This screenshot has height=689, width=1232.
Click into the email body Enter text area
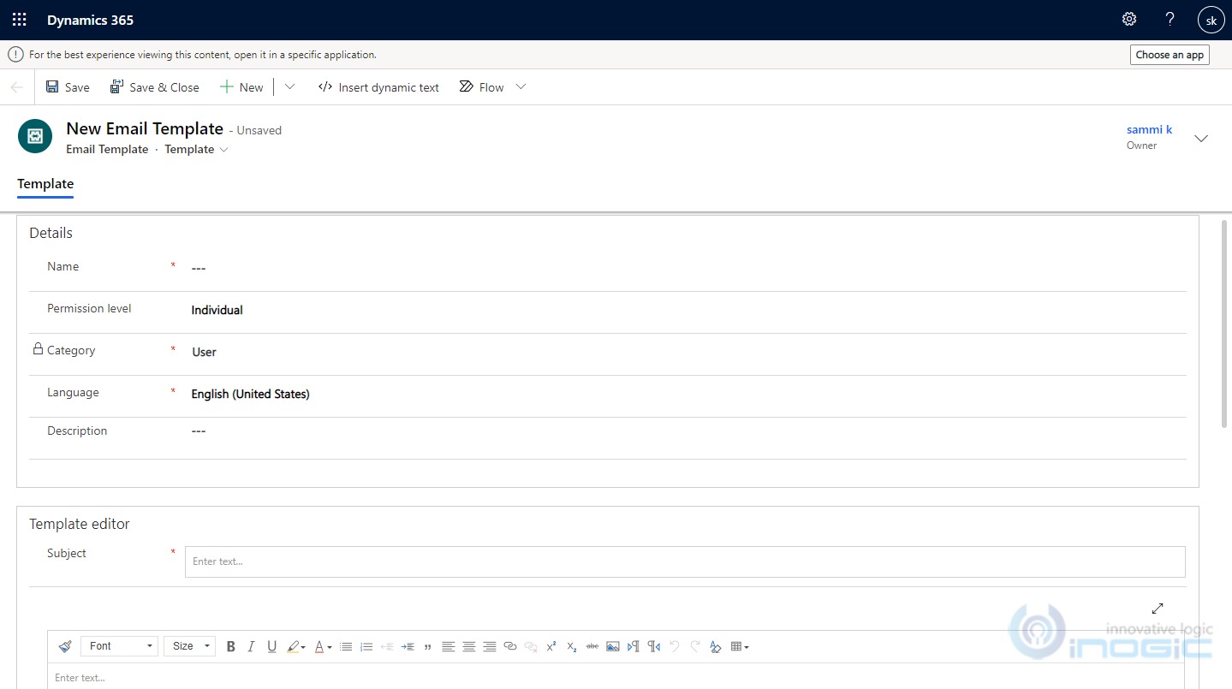pos(616,676)
